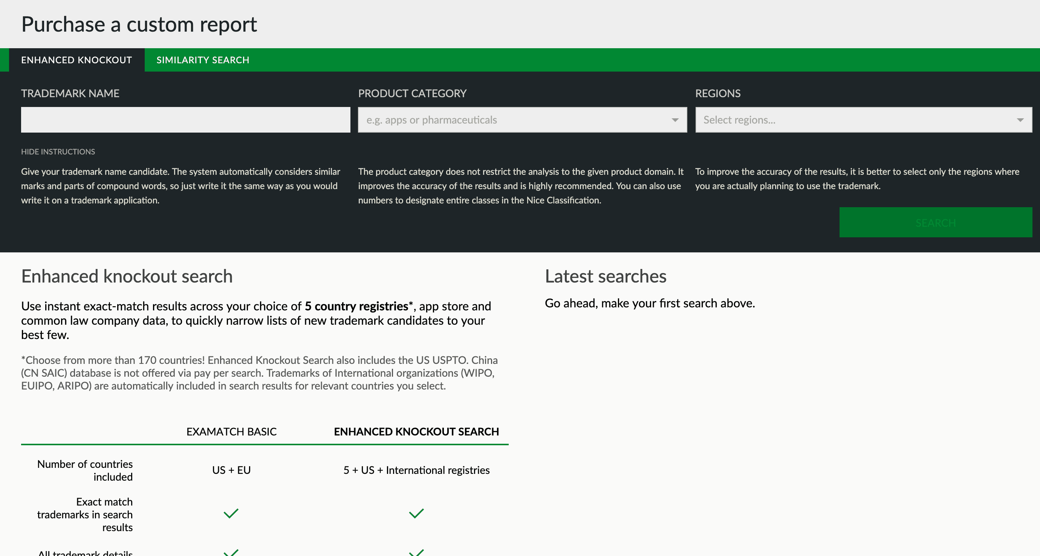This screenshot has width=1040, height=556.
Task: Click the 'US + EU' table cell
Action: point(231,470)
